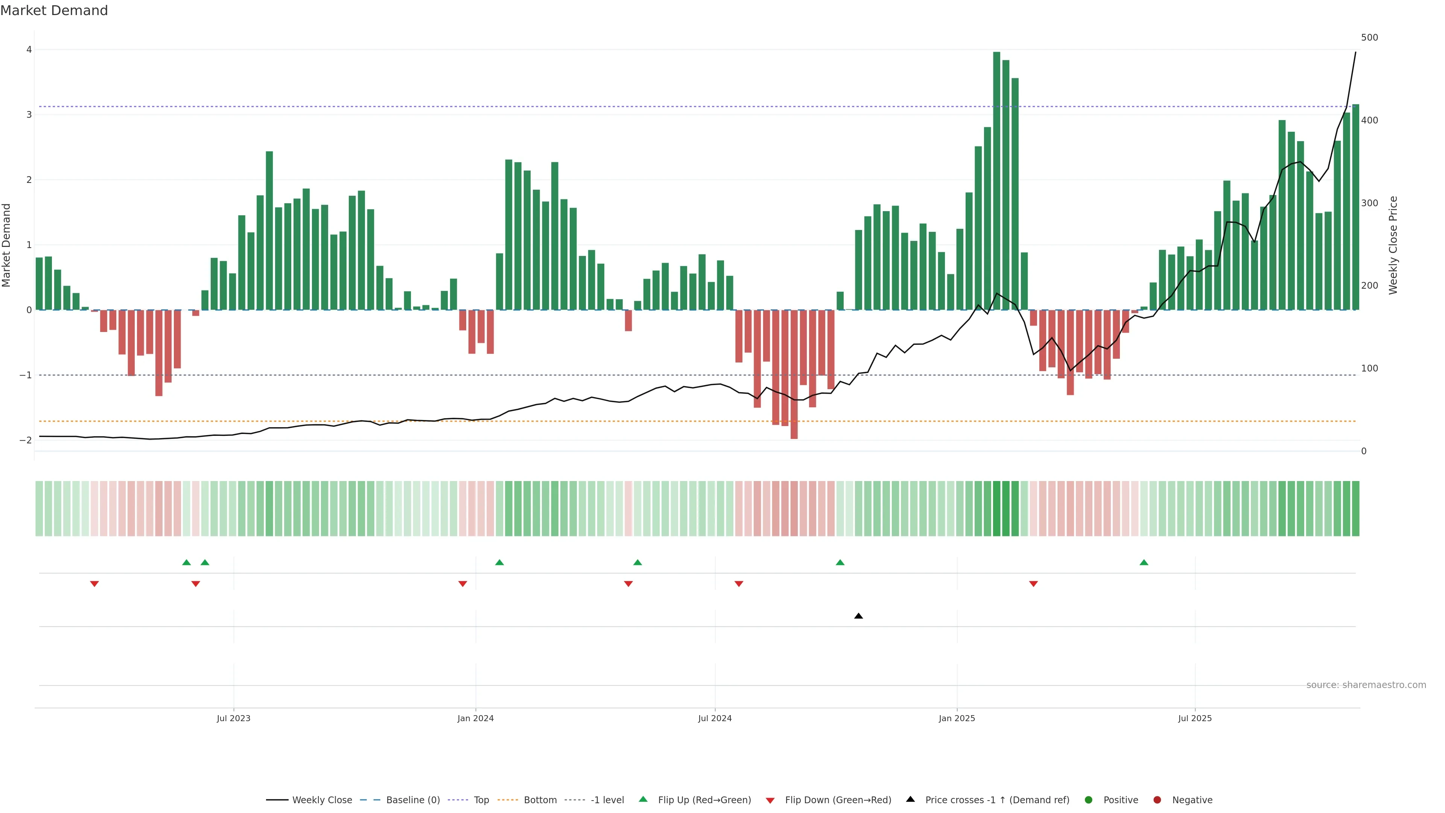The width and height of the screenshot is (1445, 813).
Task: Click the dark red Negative dot in the legend
Action: (1157, 799)
